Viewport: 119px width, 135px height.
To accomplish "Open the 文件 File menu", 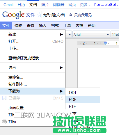I will click(x=6, y=26).
